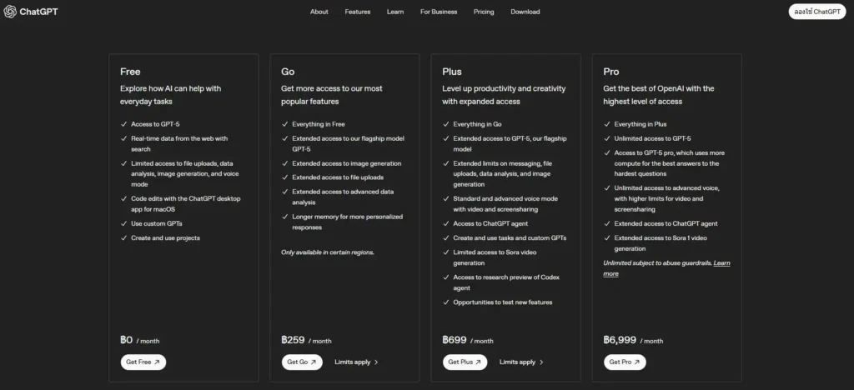Click the ฿6,999 per month price
Viewport: 854px width, 390px height.
(x=633, y=340)
